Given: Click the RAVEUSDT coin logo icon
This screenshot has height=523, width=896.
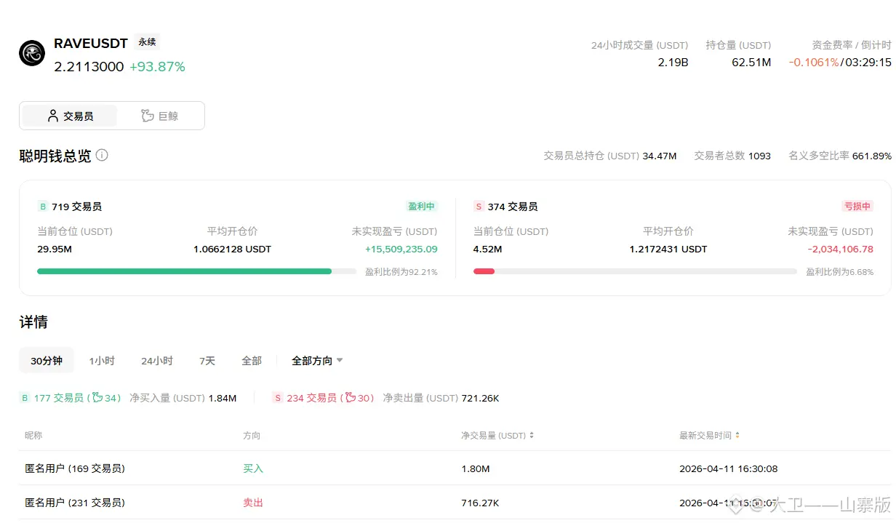Looking at the screenshot, I should coord(32,53).
